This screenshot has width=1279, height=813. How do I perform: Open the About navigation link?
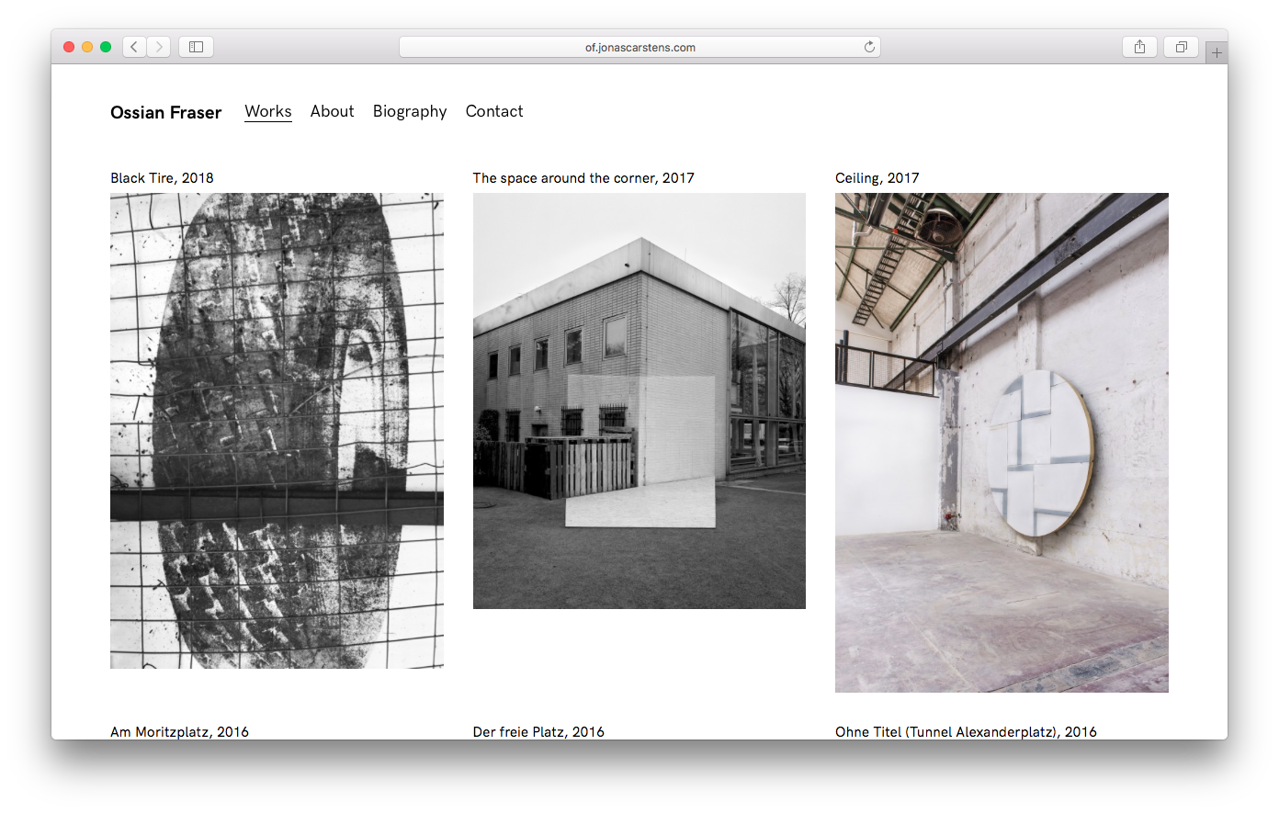332,111
